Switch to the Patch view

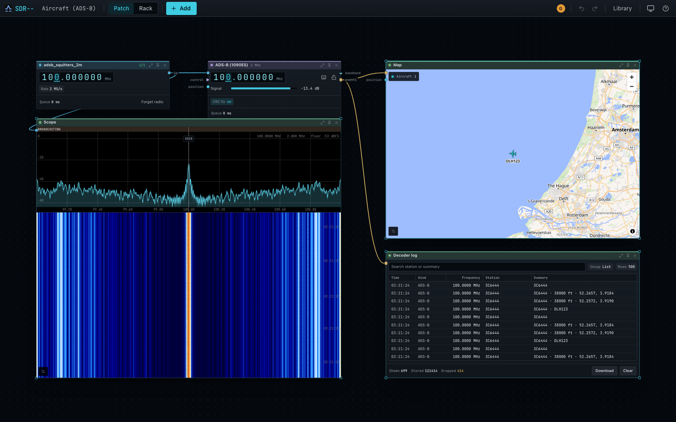(x=121, y=8)
